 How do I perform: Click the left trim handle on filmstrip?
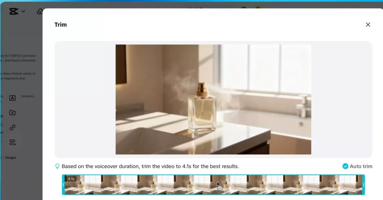click(63, 185)
